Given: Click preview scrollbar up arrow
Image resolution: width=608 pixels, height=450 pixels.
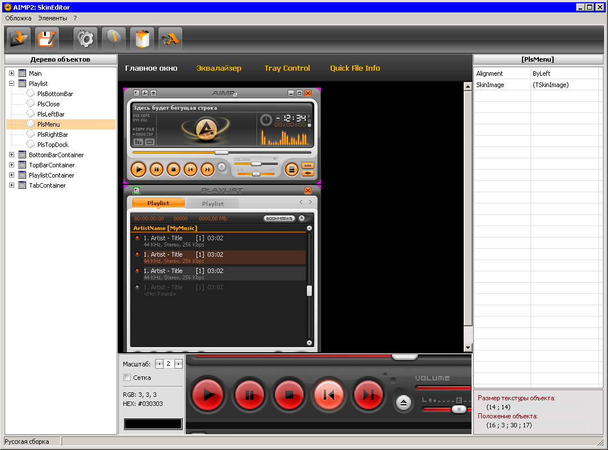Looking at the screenshot, I should [468, 86].
